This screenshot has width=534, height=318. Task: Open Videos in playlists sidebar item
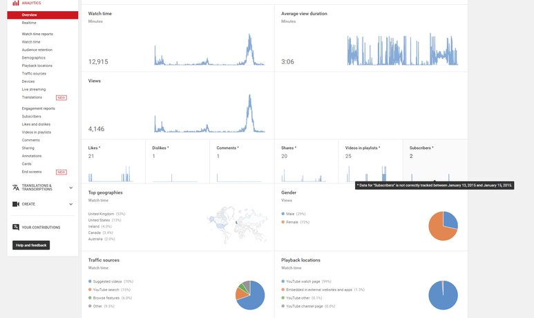tap(37, 132)
